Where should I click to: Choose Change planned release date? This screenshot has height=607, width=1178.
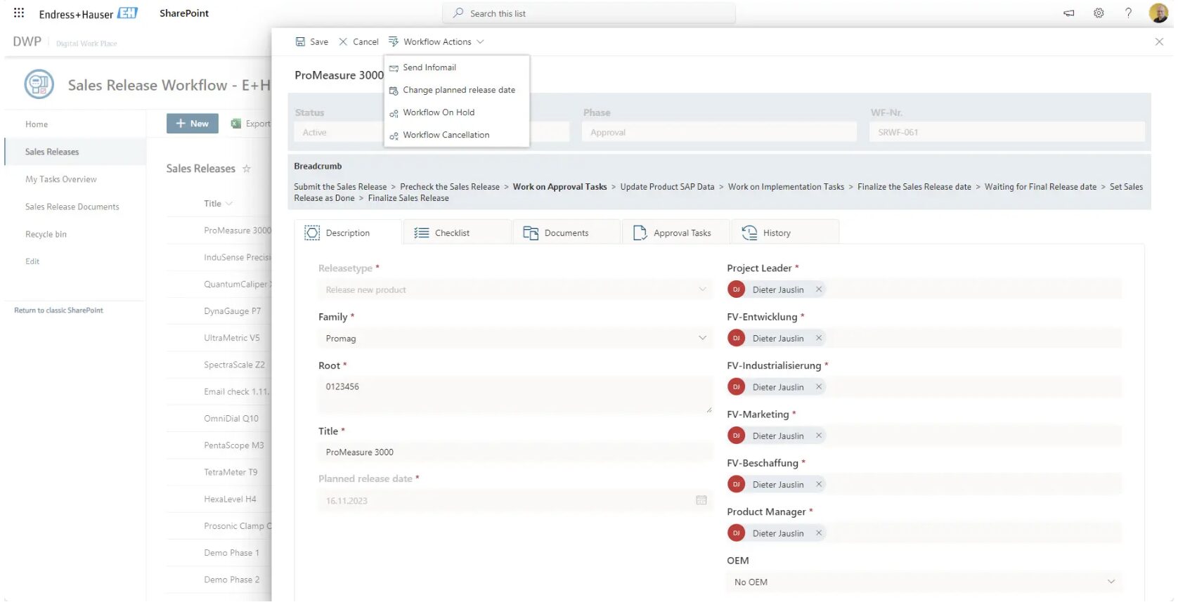pos(458,90)
